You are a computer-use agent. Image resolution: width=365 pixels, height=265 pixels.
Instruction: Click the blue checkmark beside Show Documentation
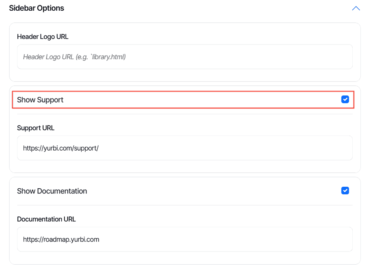(345, 191)
